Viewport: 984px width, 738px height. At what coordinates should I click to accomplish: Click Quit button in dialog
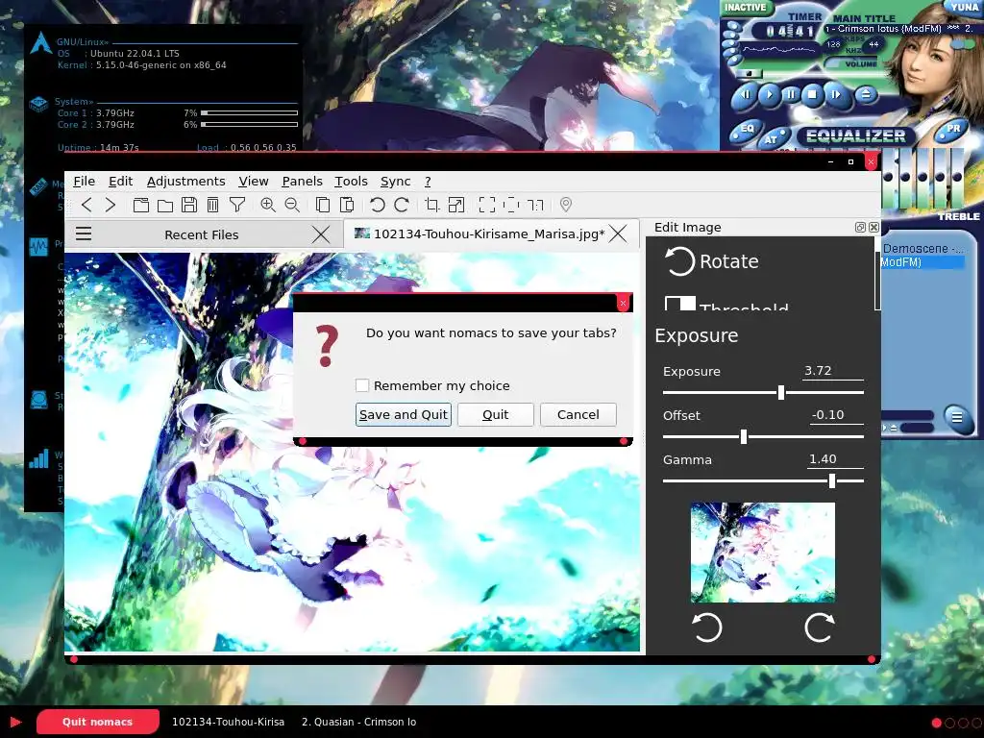click(x=495, y=415)
